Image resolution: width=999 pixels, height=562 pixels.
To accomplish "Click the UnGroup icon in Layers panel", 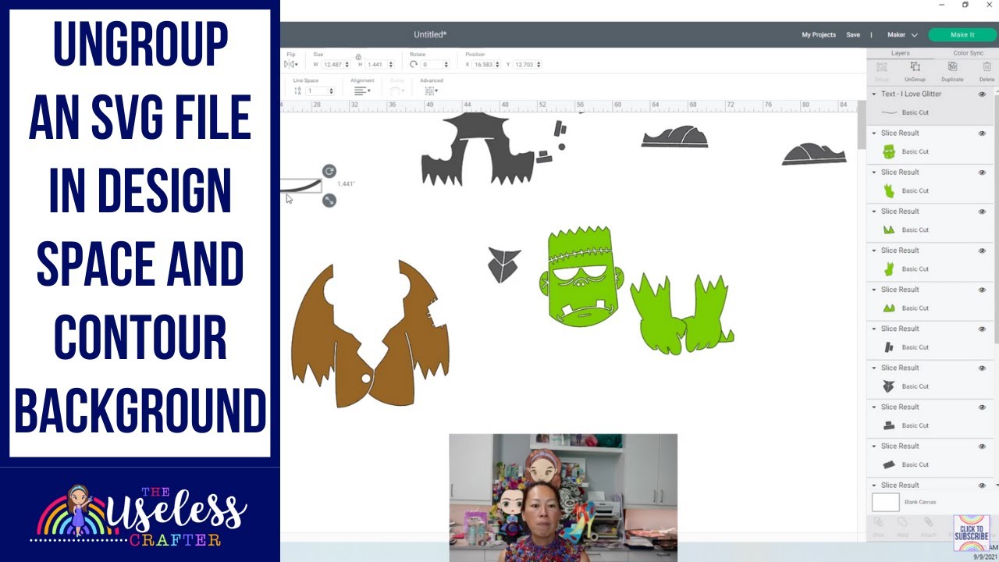I will pyautogui.click(x=915, y=67).
